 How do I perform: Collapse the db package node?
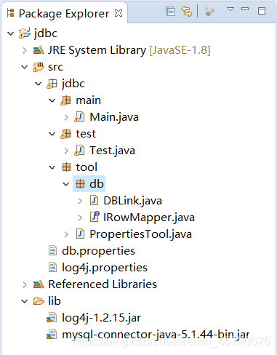[66, 184]
